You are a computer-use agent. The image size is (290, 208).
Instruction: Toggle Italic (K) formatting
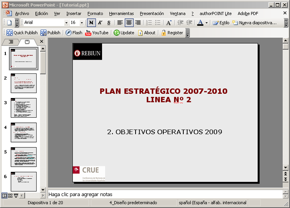pos(100,23)
